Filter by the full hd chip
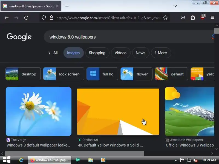This screenshot has width=219, height=164. tap(102, 74)
